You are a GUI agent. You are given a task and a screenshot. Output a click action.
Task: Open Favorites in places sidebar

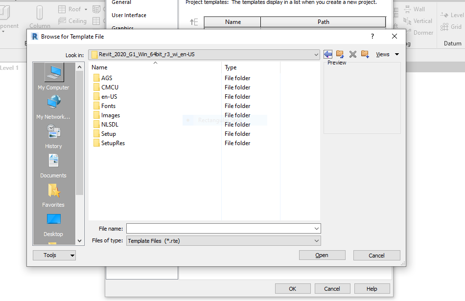[54, 195]
